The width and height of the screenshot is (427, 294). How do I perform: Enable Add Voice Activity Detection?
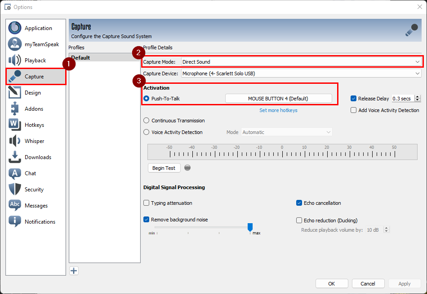[x=354, y=110]
